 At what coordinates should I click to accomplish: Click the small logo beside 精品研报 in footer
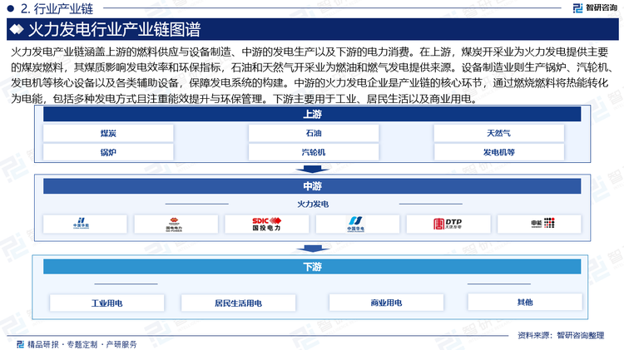point(20,344)
